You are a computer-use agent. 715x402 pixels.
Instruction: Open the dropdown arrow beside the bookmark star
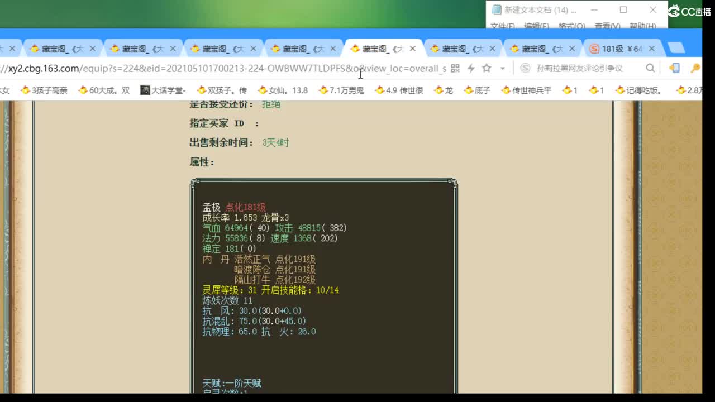[x=502, y=68]
